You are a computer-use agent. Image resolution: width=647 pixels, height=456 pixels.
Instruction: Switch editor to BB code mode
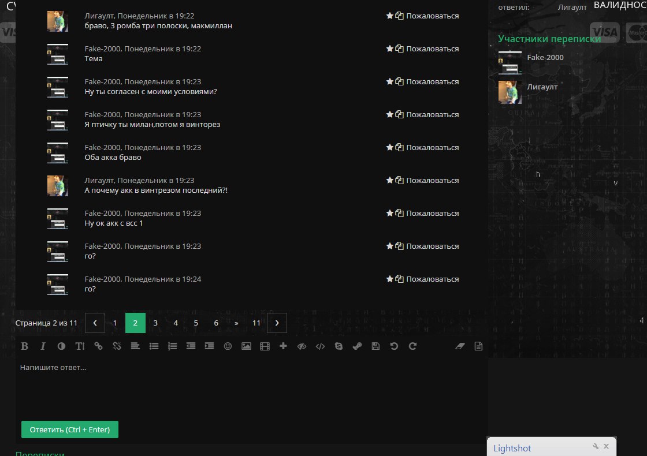tap(478, 346)
